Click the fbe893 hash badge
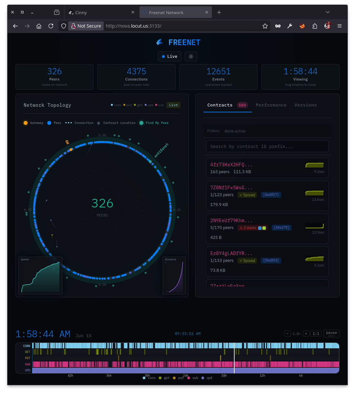The image size is (355, 395). click(x=271, y=261)
